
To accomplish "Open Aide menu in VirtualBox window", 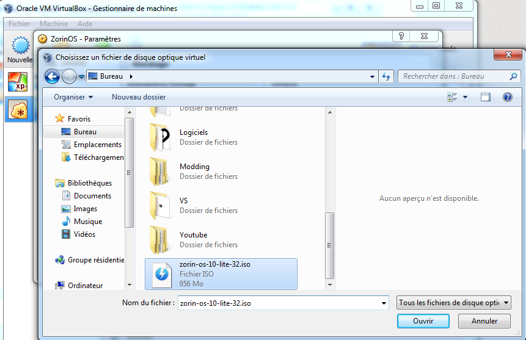I will coord(85,24).
